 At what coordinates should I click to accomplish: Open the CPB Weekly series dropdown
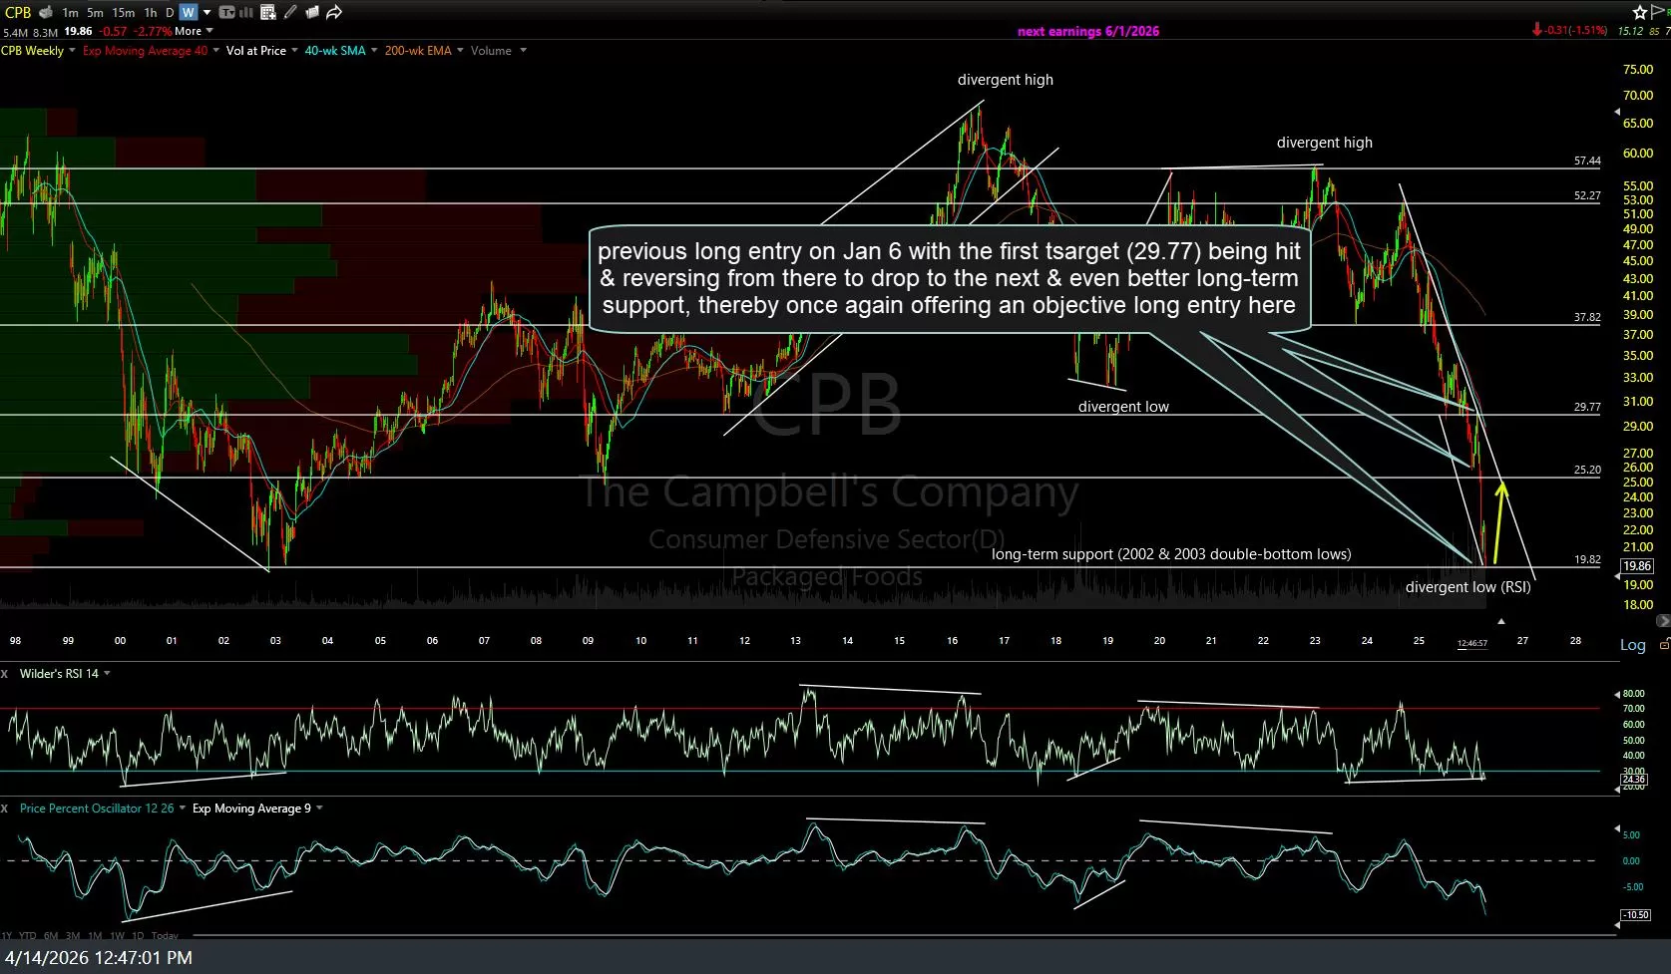tap(71, 51)
